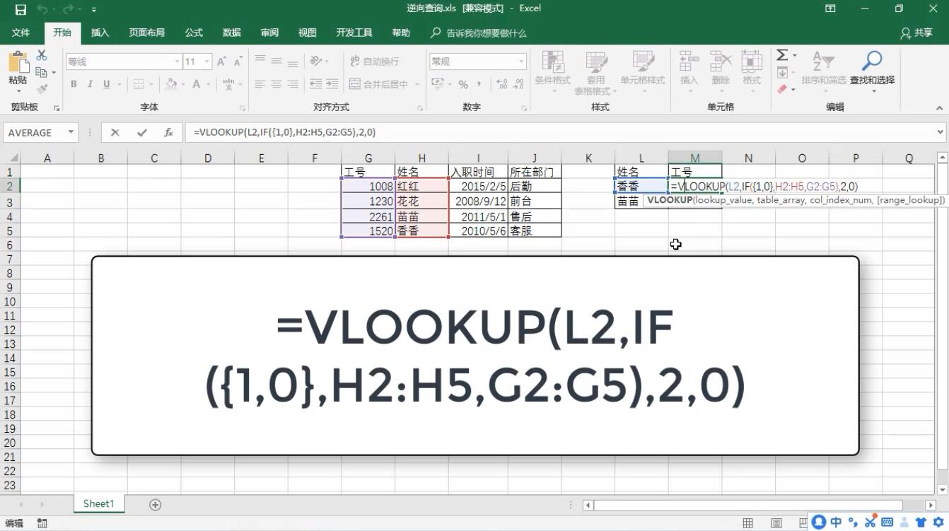Toggle Chinese/English IME mode (中)
The height and width of the screenshot is (531, 949).
click(836, 523)
